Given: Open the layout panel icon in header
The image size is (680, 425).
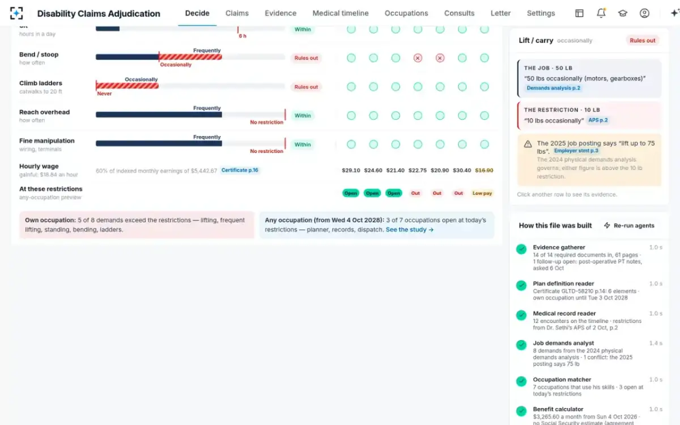Looking at the screenshot, I should [x=579, y=13].
